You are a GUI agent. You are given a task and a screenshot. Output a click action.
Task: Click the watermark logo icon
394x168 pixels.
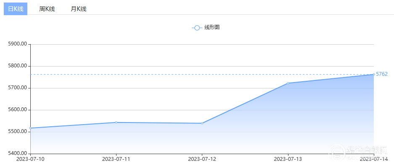(x=337, y=152)
